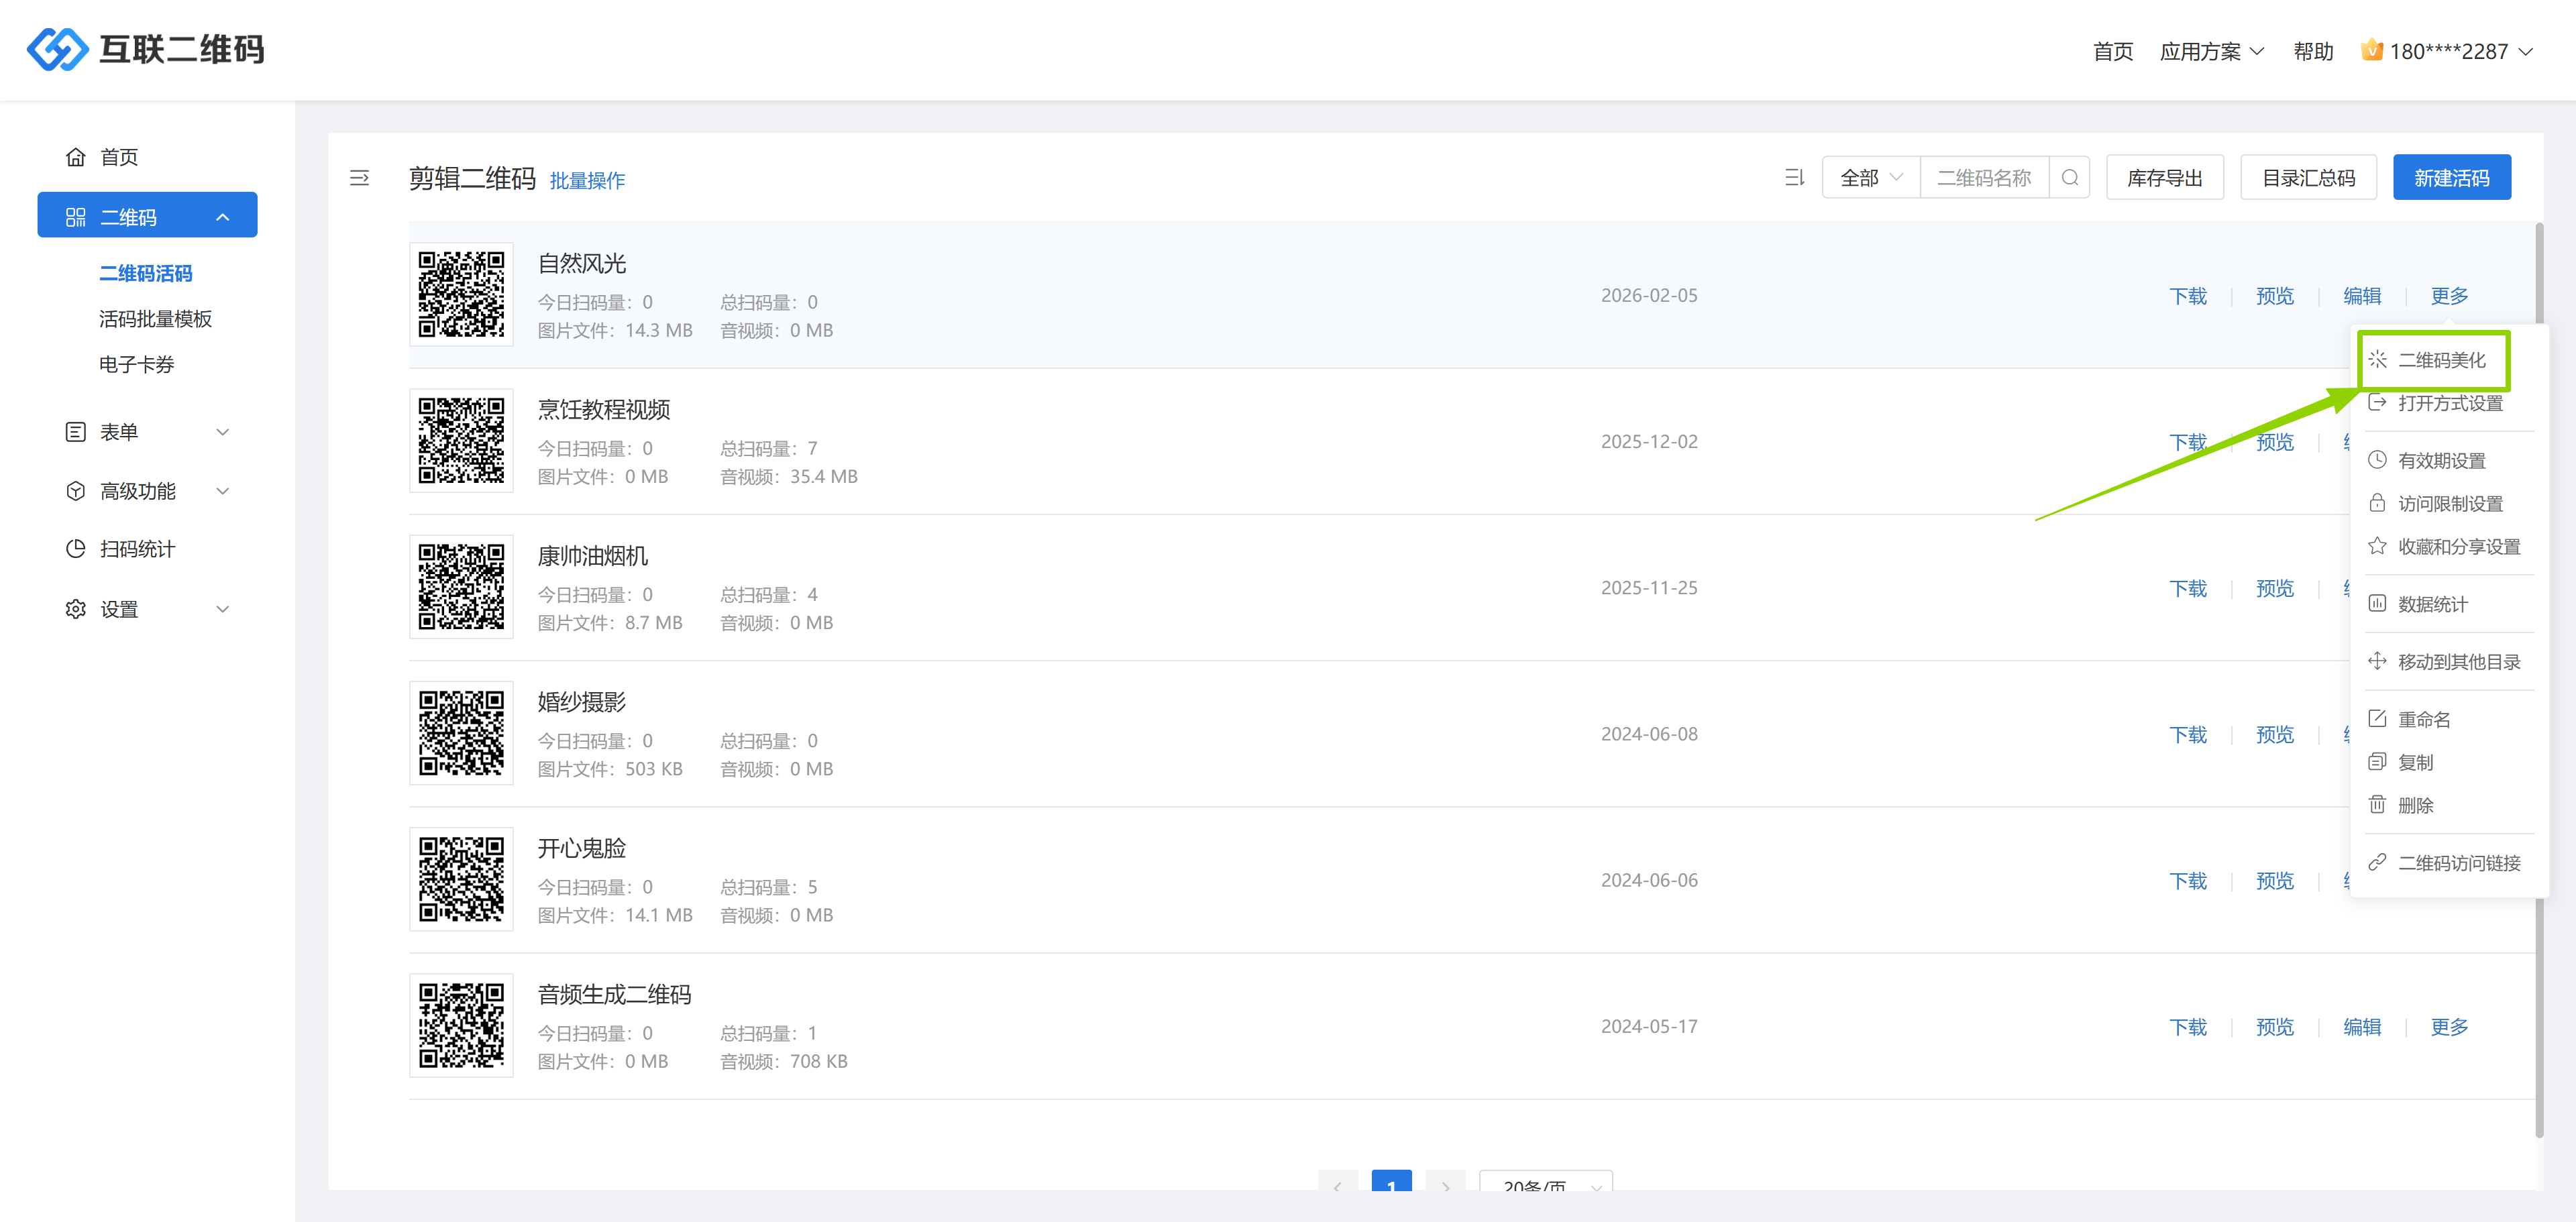The image size is (2576, 1222).
Task: Click the sidebar collapse icon beside 剪辑二维码
Action: pos(359,178)
